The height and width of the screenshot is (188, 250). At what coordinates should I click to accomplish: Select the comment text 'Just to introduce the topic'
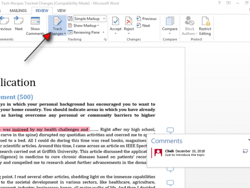click(x=185, y=155)
